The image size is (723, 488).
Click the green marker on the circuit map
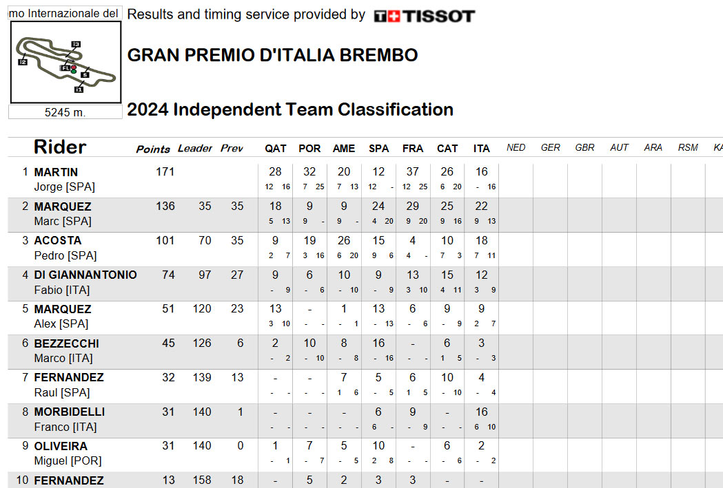[74, 72]
